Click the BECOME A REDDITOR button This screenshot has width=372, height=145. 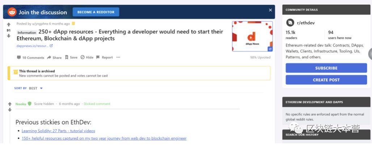(x=96, y=12)
